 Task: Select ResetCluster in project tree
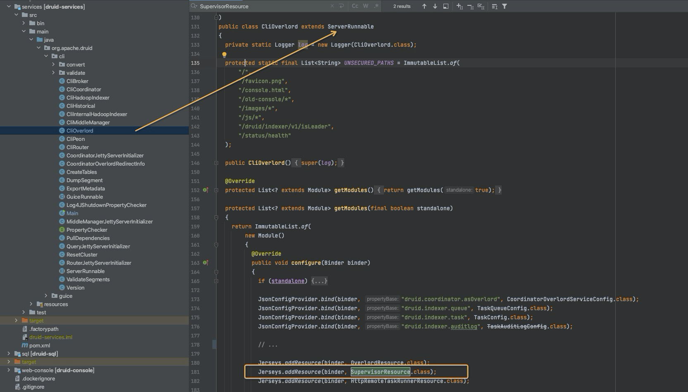pyautogui.click(x=82, y=254)
